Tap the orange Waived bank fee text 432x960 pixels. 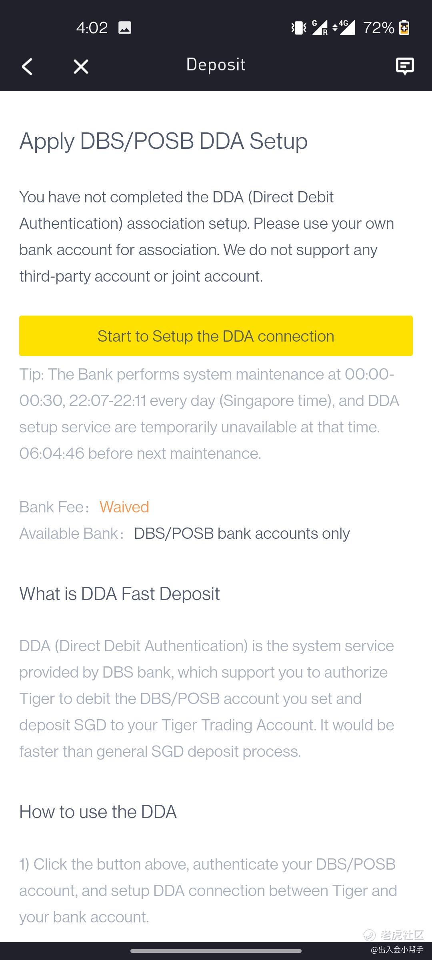coord(124,507)
